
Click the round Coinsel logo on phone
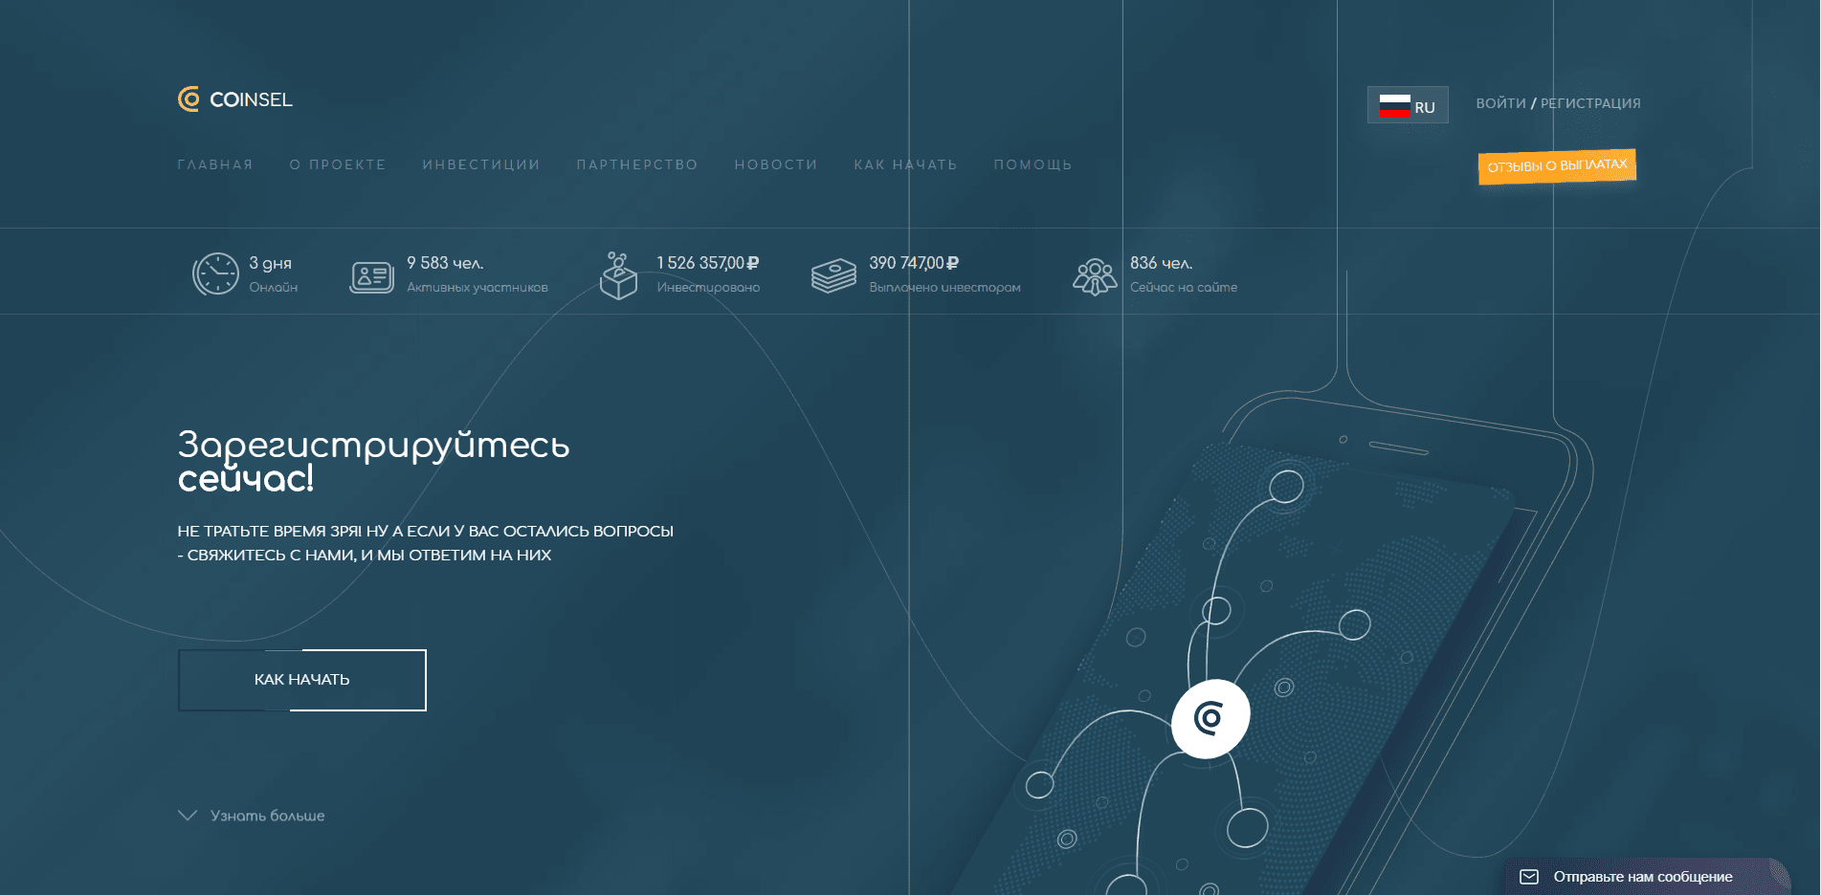(x=1210, y=718)
